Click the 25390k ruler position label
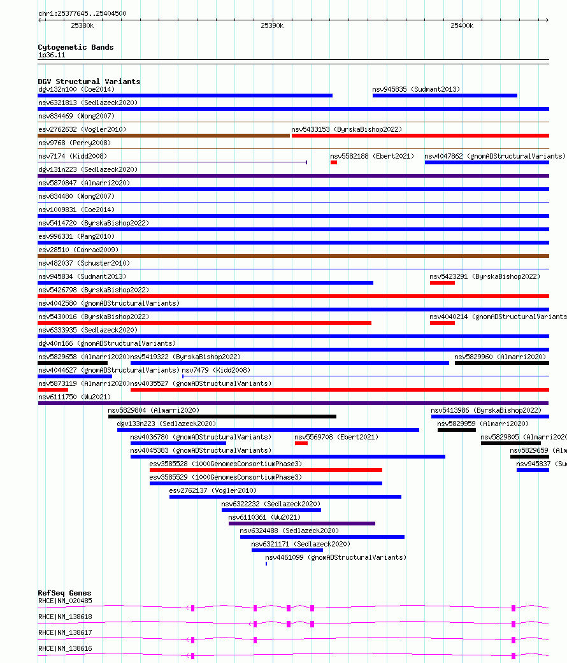 click(x=272, y=25)
